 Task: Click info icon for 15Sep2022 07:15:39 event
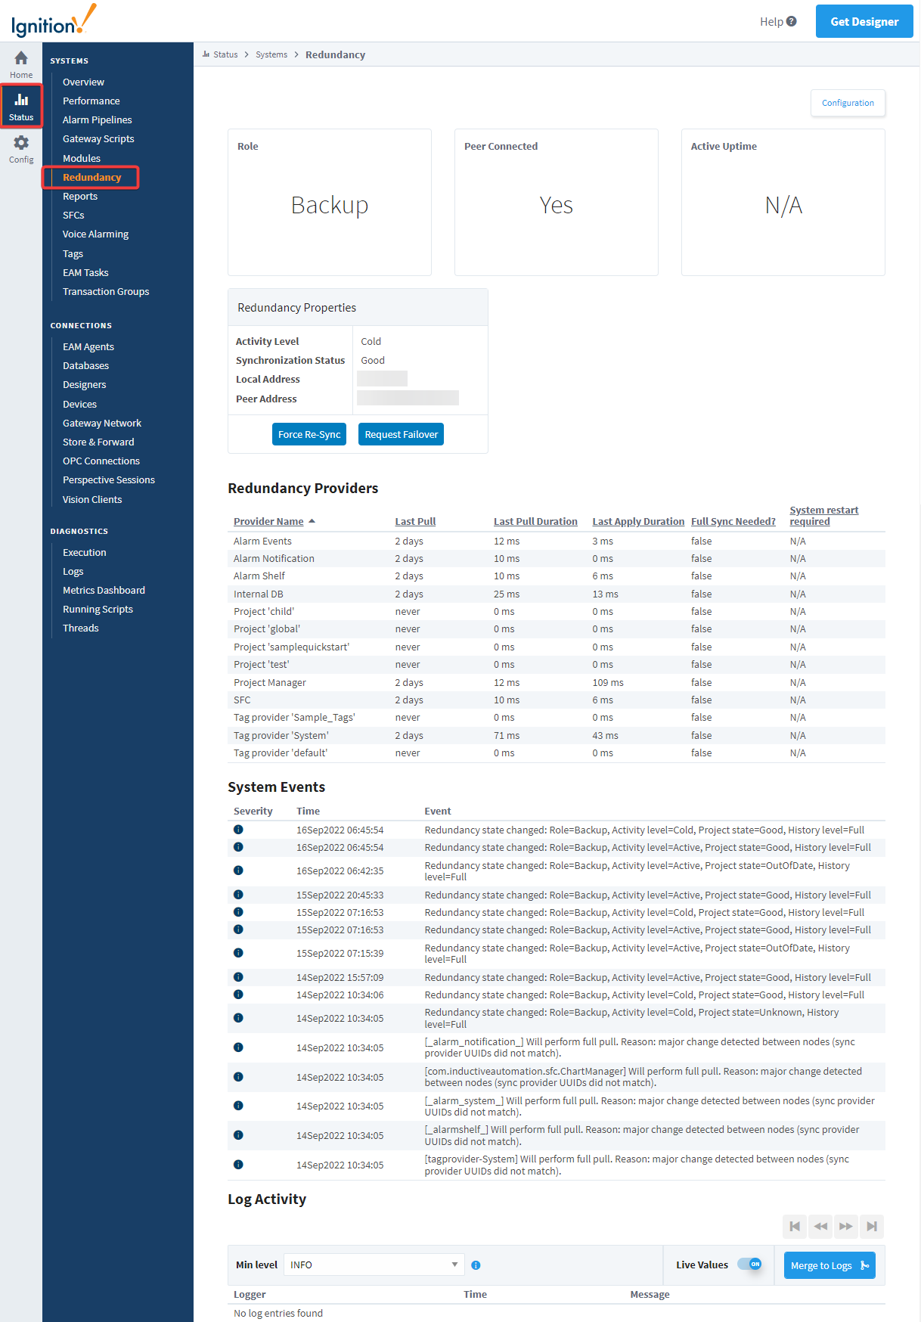tap(238, 953)
